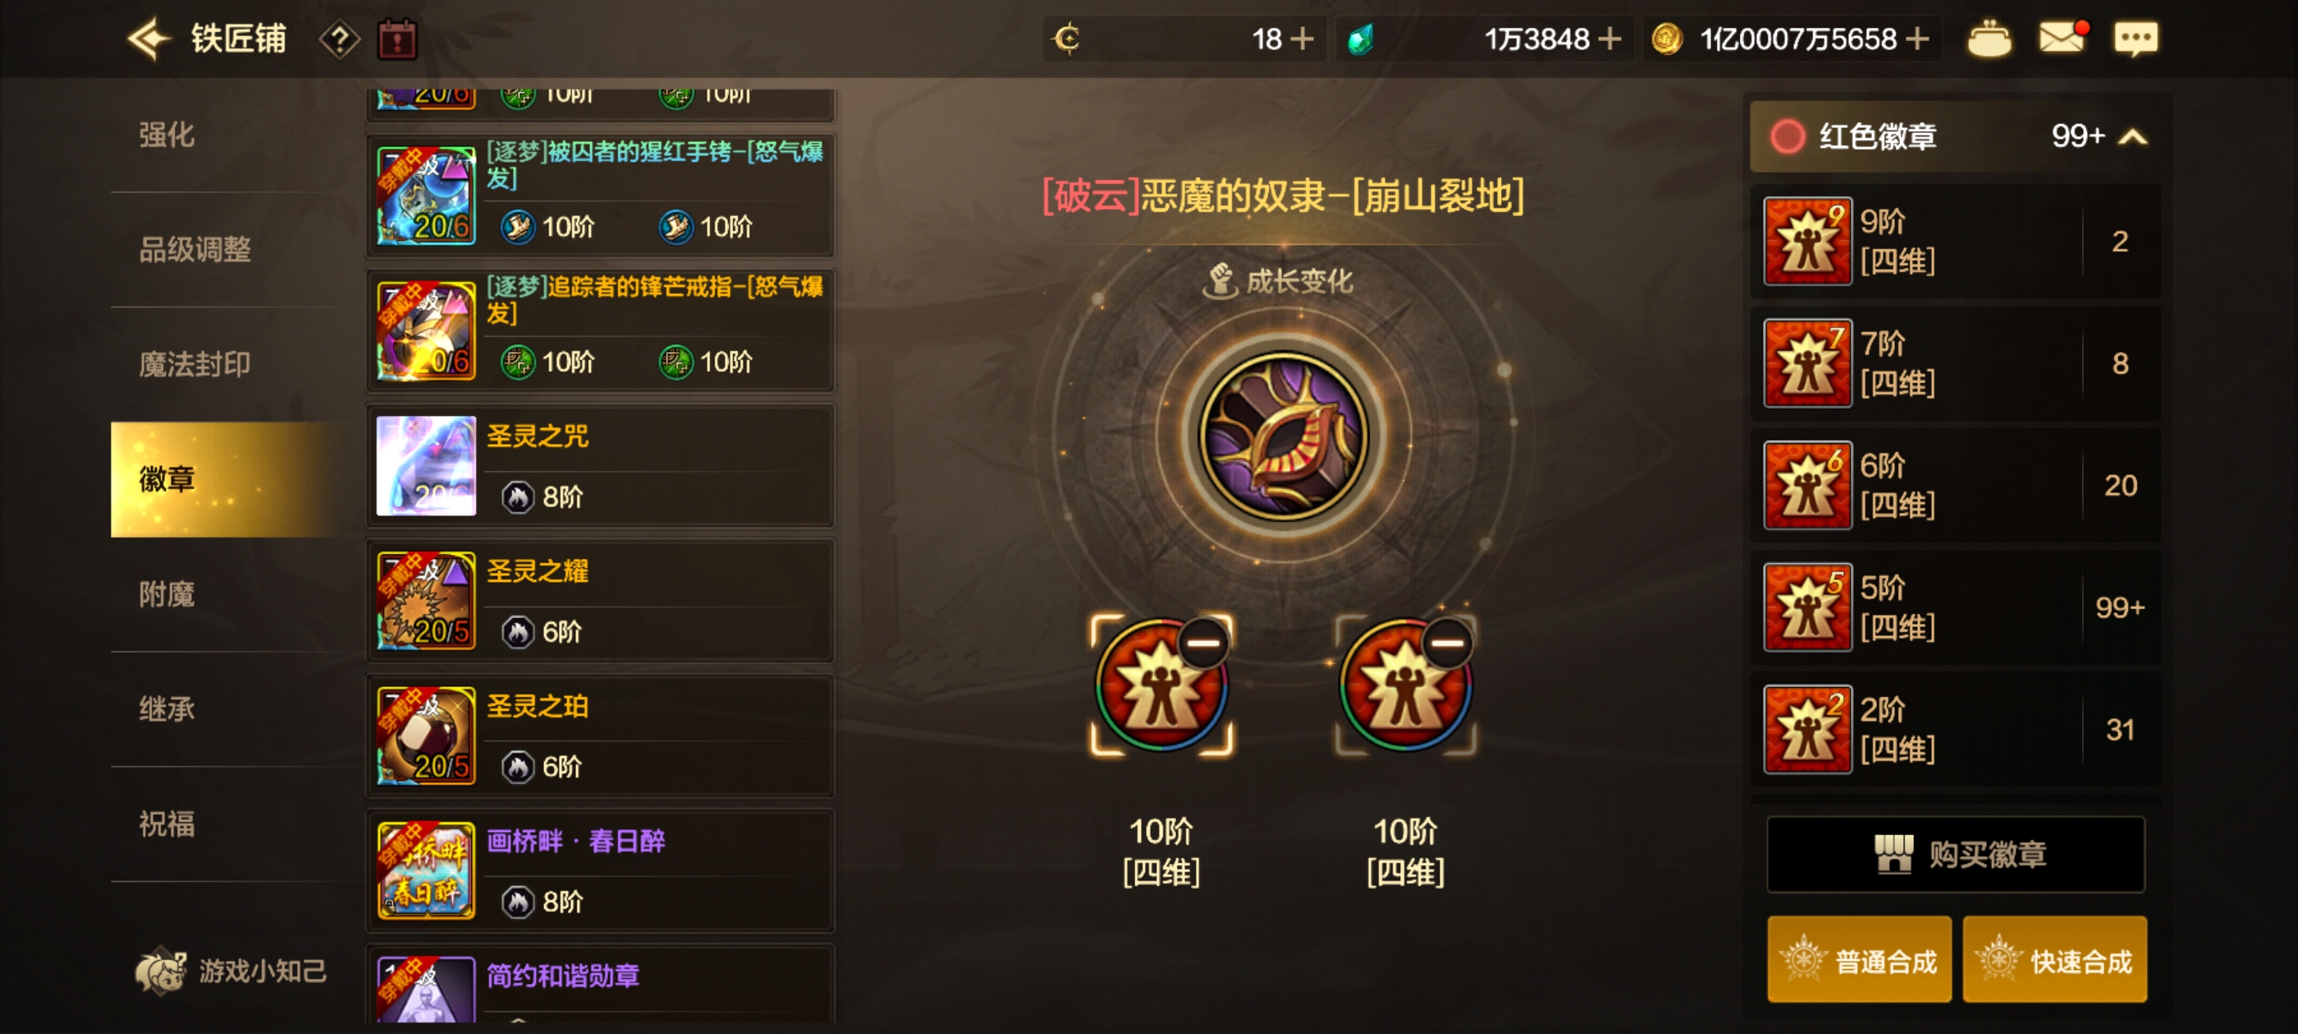2298x1034 pixels.
Task: Add more gold with the plus button
Action: coord(1917,39)
